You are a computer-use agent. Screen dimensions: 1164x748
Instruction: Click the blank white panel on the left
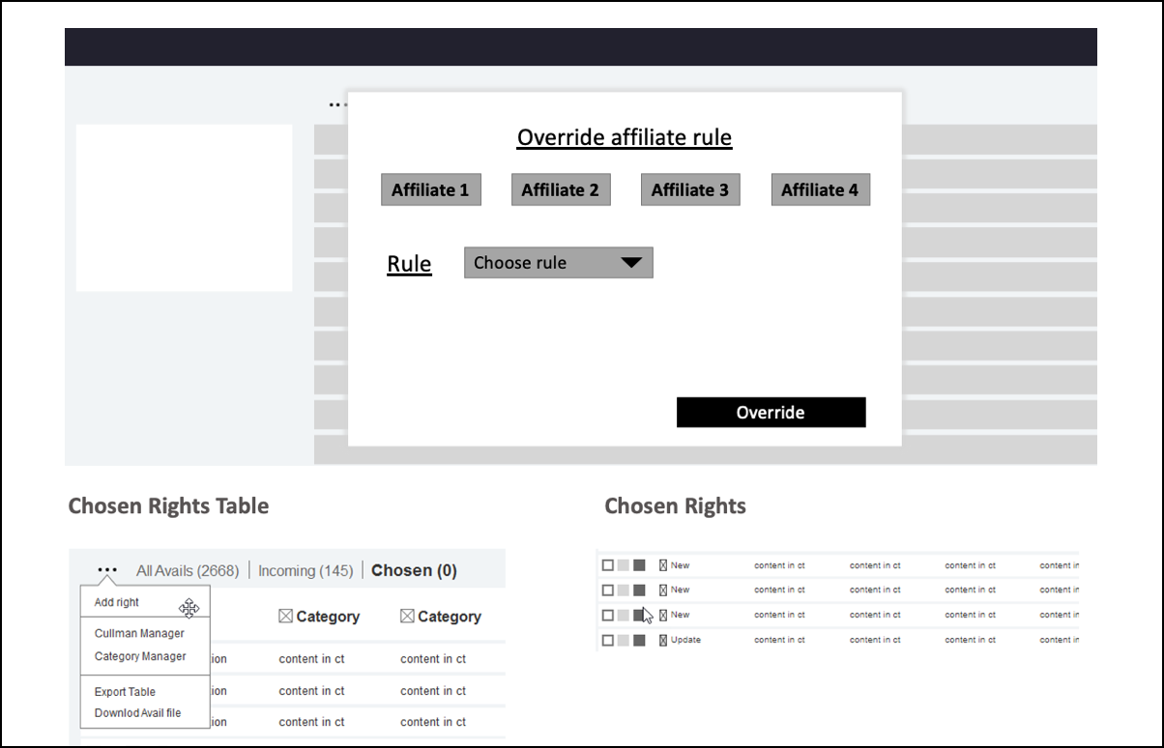pyautogui.click(x=184, y=207)
